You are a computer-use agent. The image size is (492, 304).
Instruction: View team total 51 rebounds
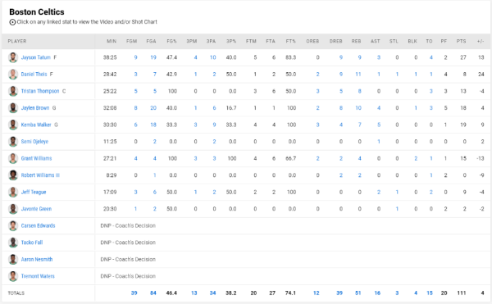(x=358, y=293)
